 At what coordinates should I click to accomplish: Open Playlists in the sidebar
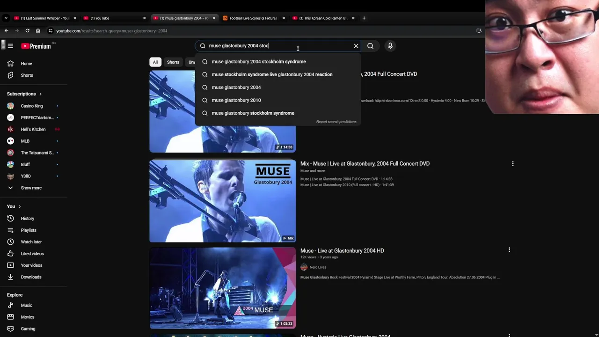pos(34,230)
